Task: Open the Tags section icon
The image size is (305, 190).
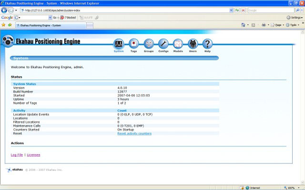Action: 133,44
